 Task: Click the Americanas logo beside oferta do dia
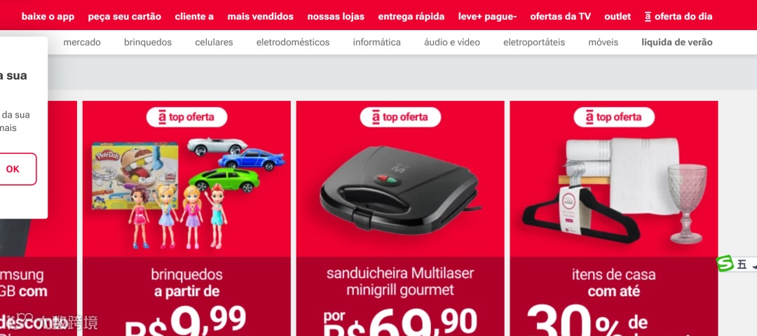pyautogui.click(x=648, y=16)
